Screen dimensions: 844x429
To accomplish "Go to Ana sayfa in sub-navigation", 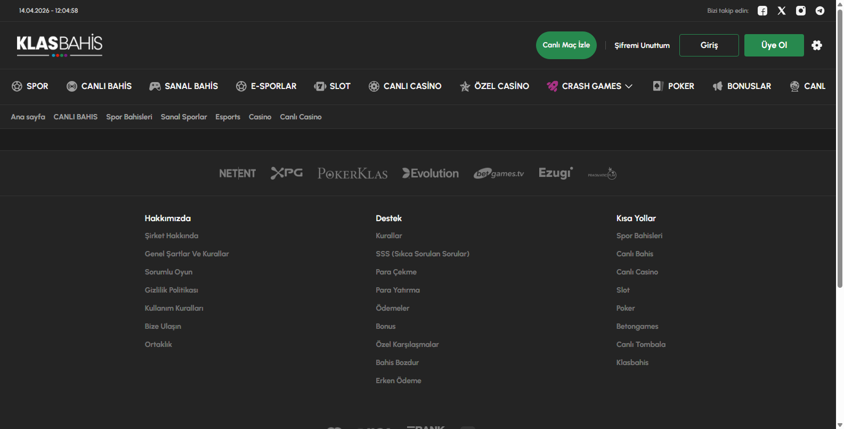I will pos(28,117).
